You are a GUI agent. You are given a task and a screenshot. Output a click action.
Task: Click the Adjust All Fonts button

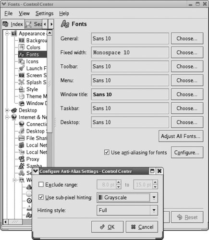[181, 136]
